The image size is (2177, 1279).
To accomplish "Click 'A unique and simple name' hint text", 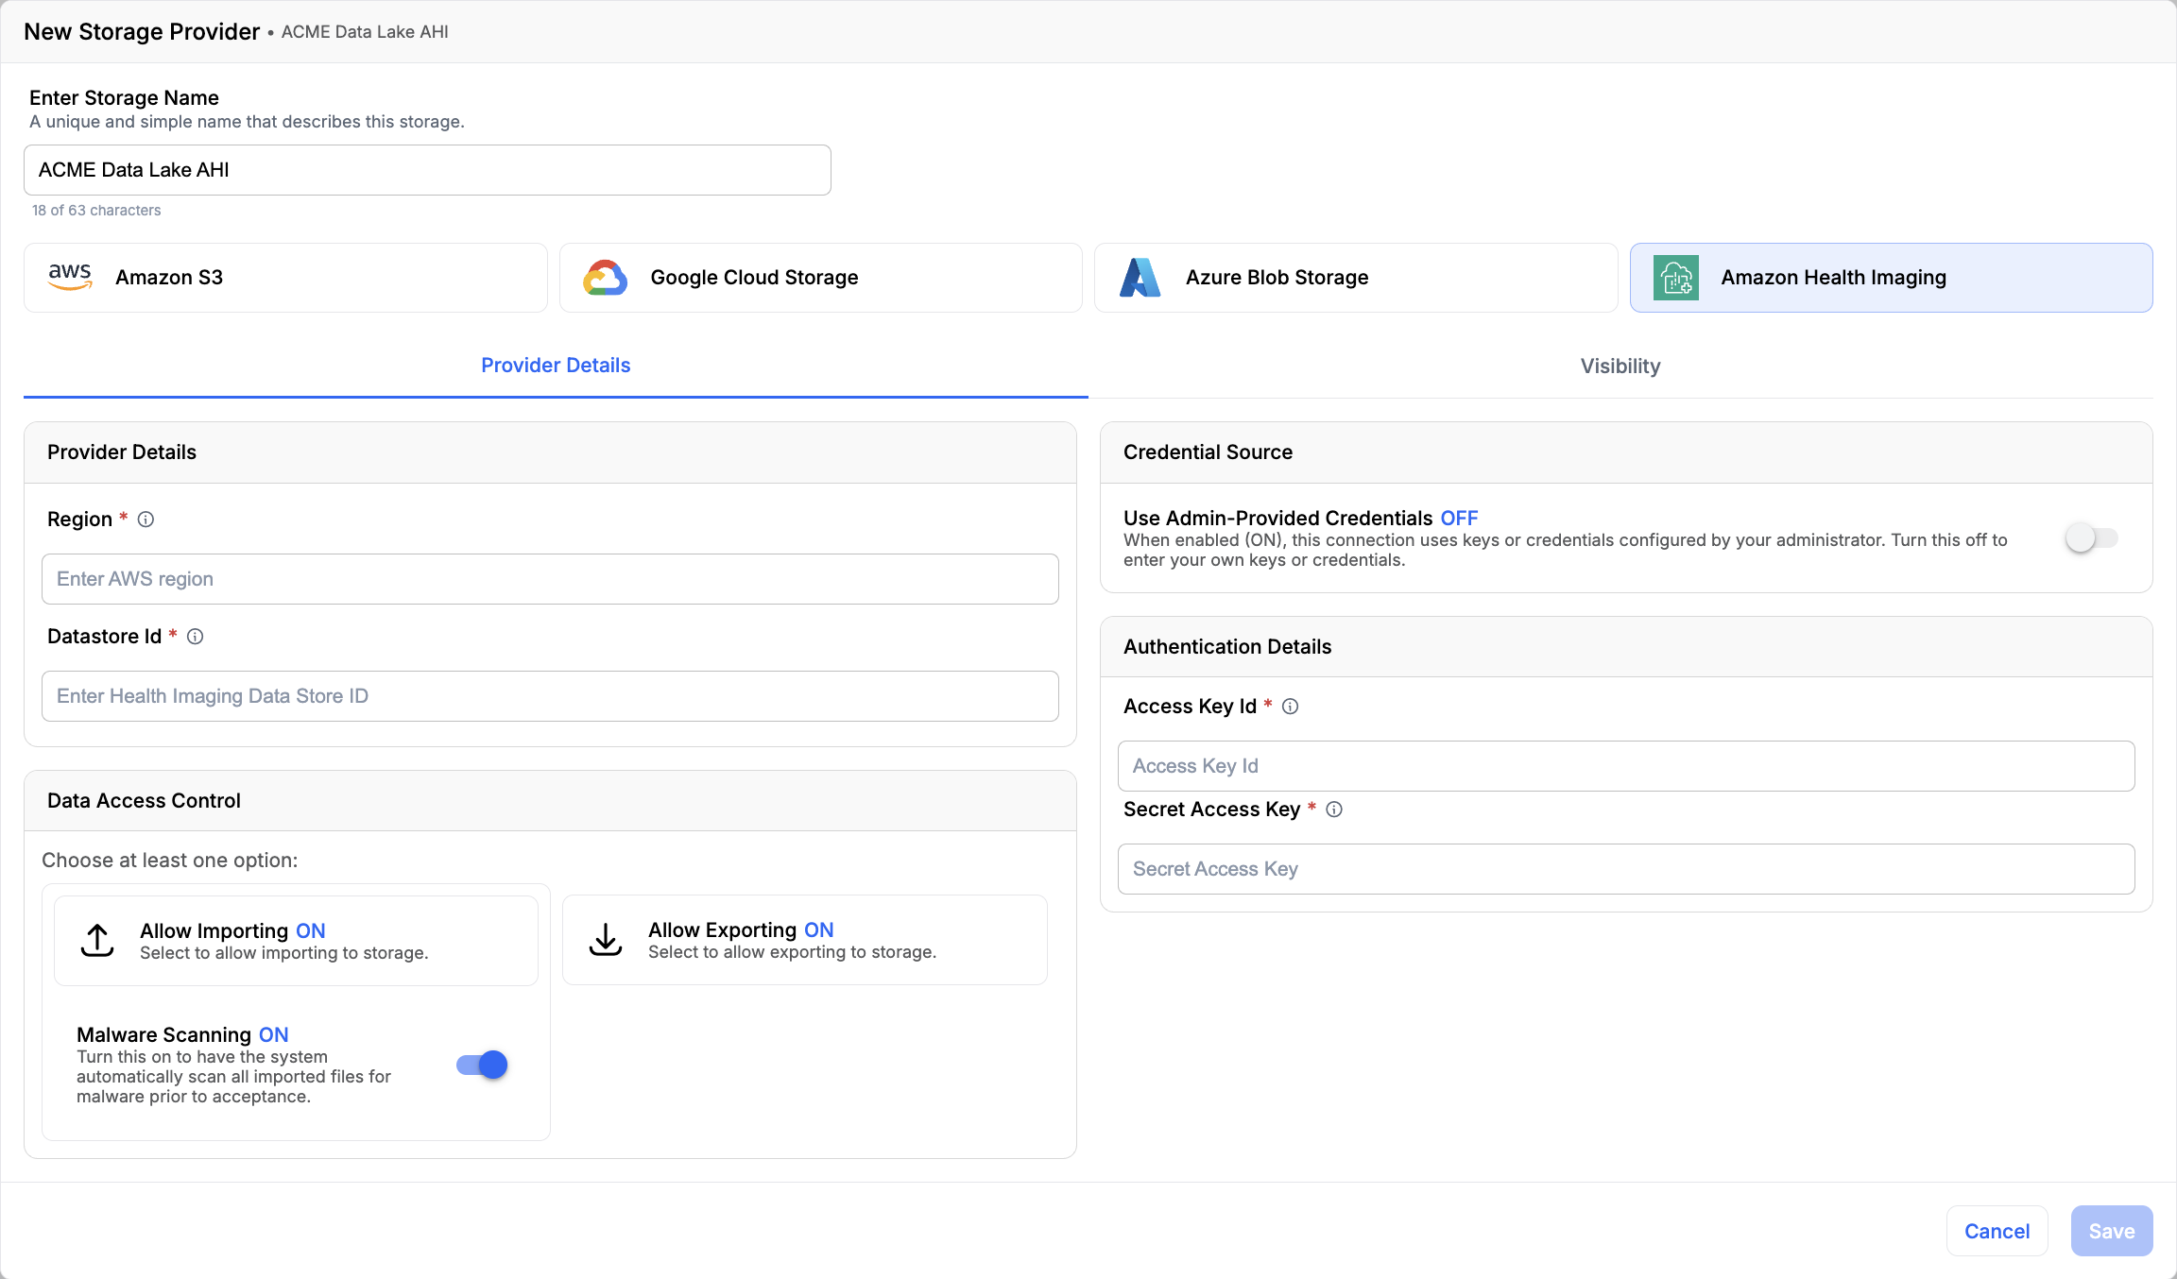I will [x=247, y=122].
